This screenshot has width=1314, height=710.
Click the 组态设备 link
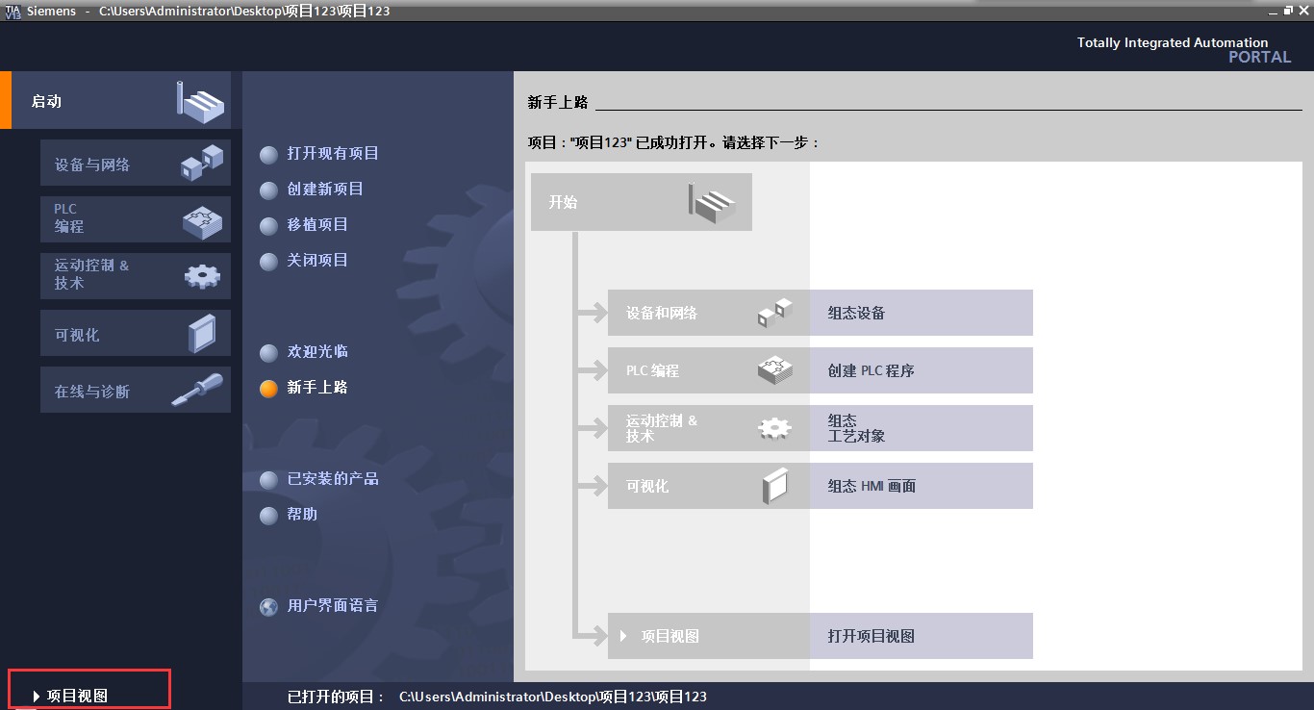point(857,313)
